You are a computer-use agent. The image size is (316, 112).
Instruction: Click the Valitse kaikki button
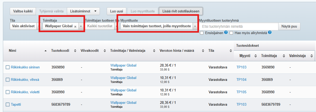click(23, 11)
